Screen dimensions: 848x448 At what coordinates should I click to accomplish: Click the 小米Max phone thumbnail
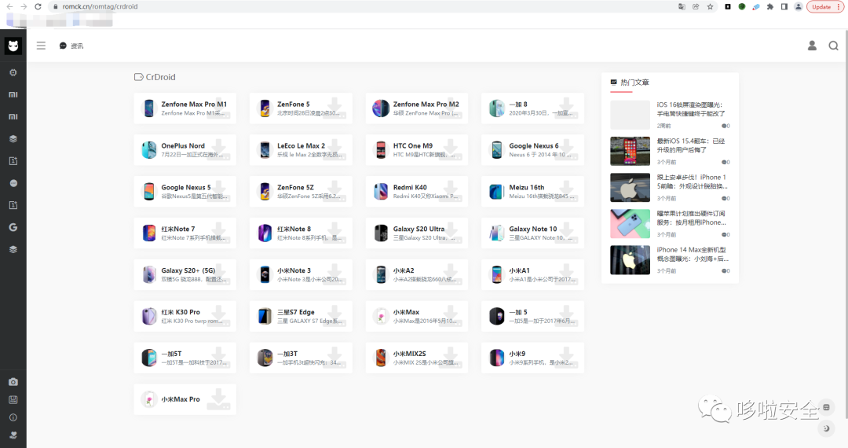tap(381, 317)
